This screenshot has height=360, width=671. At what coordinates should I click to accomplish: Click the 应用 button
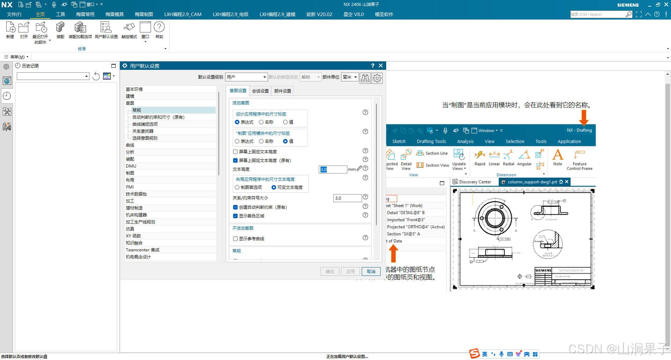(351, 272)
